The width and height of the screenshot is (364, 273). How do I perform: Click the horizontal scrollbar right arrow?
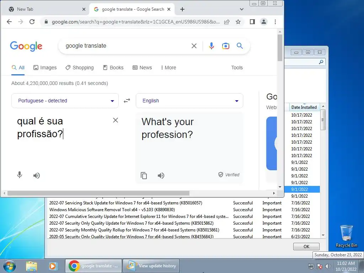coord(274,193)
